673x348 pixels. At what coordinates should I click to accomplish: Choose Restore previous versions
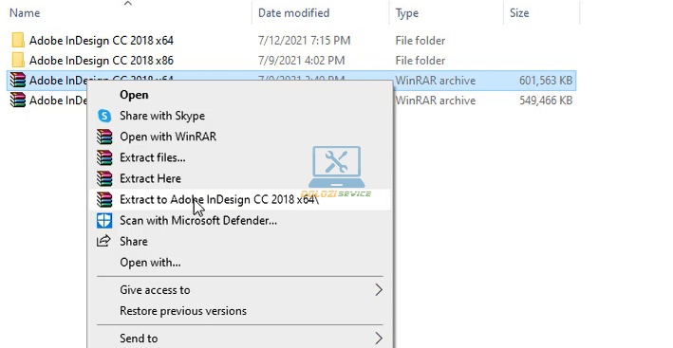click(x=183, y=311)
